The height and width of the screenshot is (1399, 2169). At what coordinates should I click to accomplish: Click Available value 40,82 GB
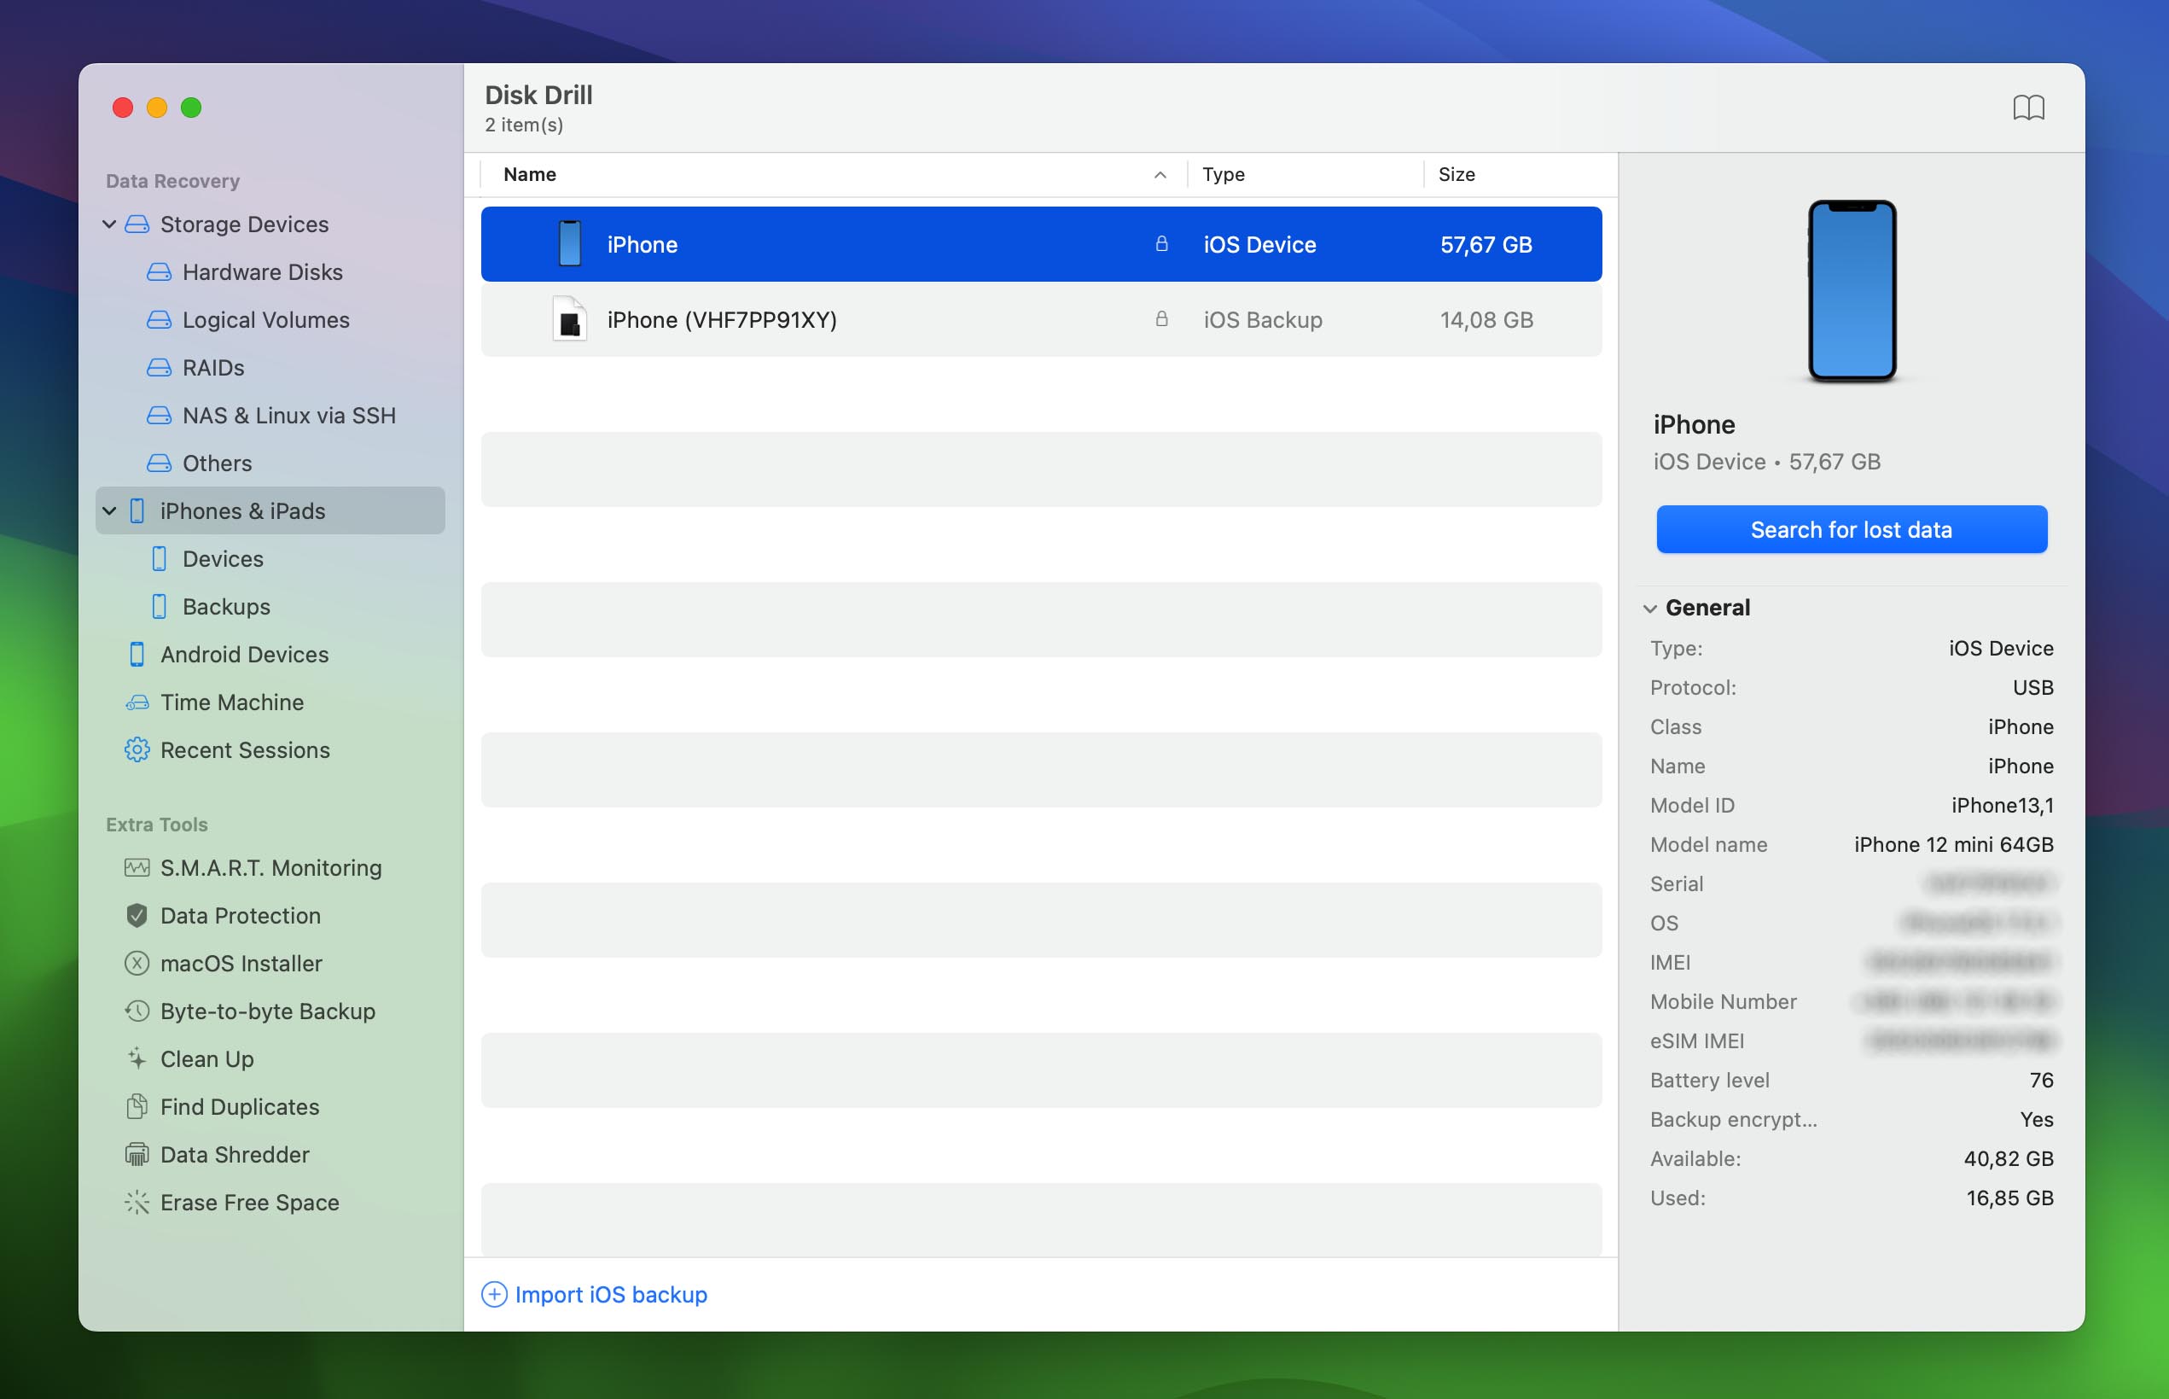click(x=2009, y=1158)
